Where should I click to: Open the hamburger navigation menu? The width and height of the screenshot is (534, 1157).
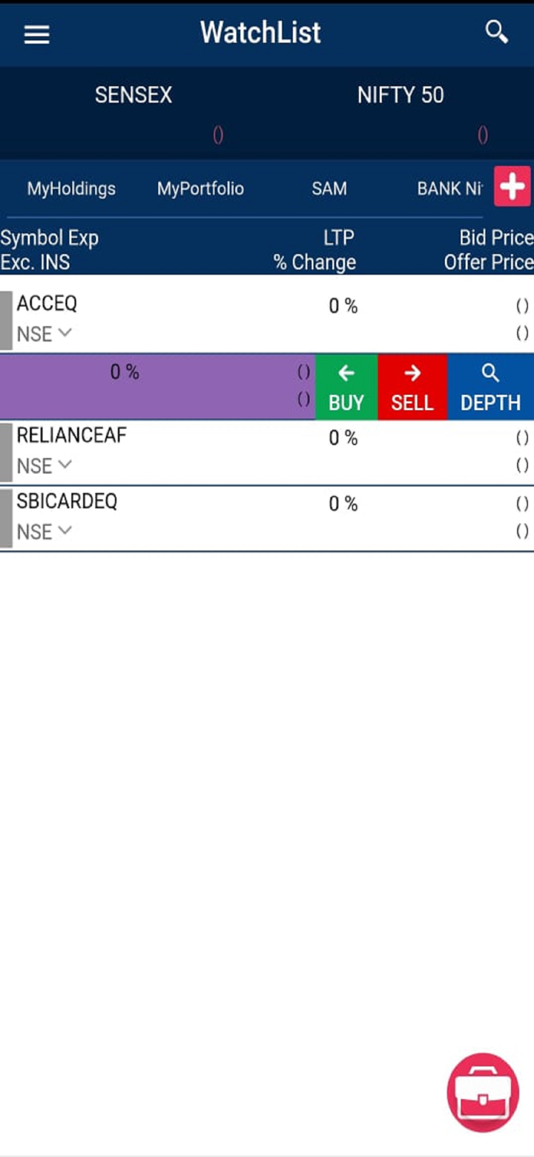36,34
